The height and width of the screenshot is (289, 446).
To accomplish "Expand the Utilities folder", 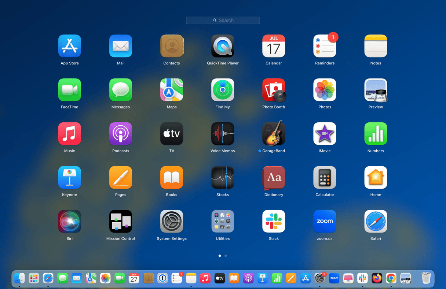I will tap(223, 221).
